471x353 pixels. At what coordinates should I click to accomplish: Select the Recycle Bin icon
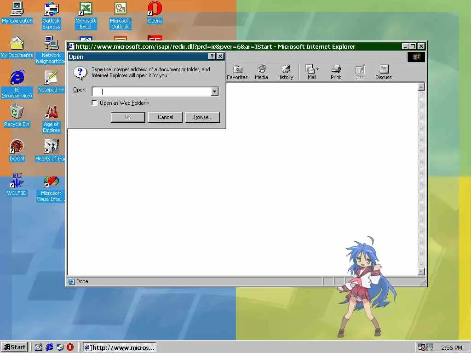[17, 116]
